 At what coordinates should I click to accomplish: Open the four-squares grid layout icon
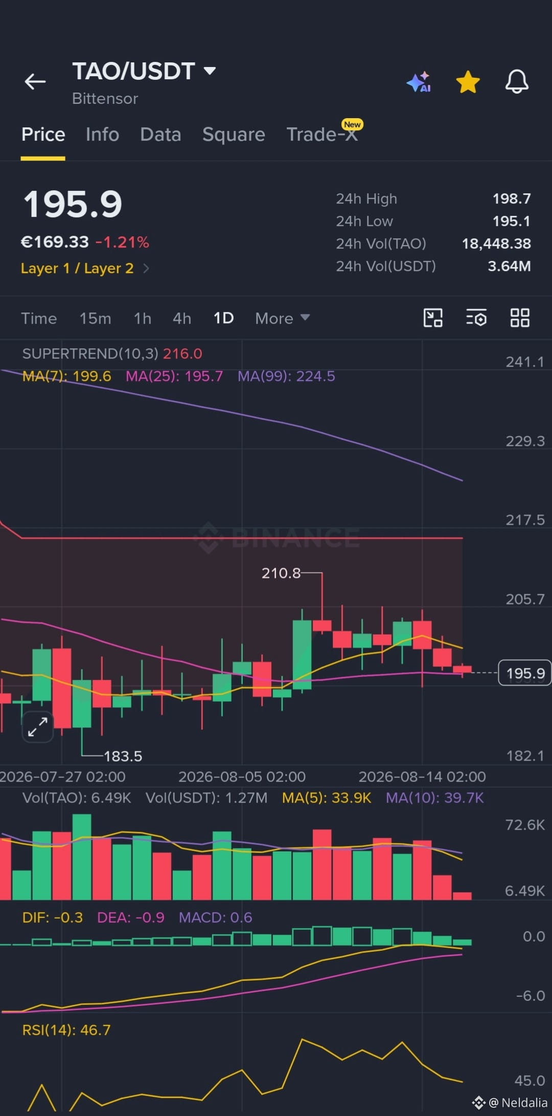coord(520,318)
